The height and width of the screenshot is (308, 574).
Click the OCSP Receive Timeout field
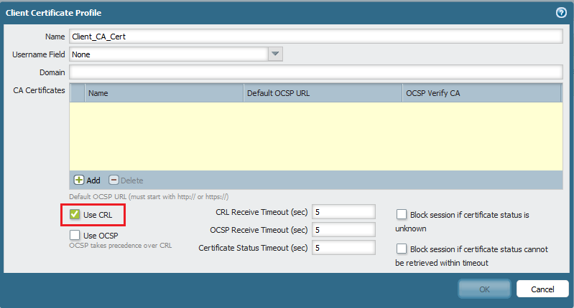click(x=343, y=230)
